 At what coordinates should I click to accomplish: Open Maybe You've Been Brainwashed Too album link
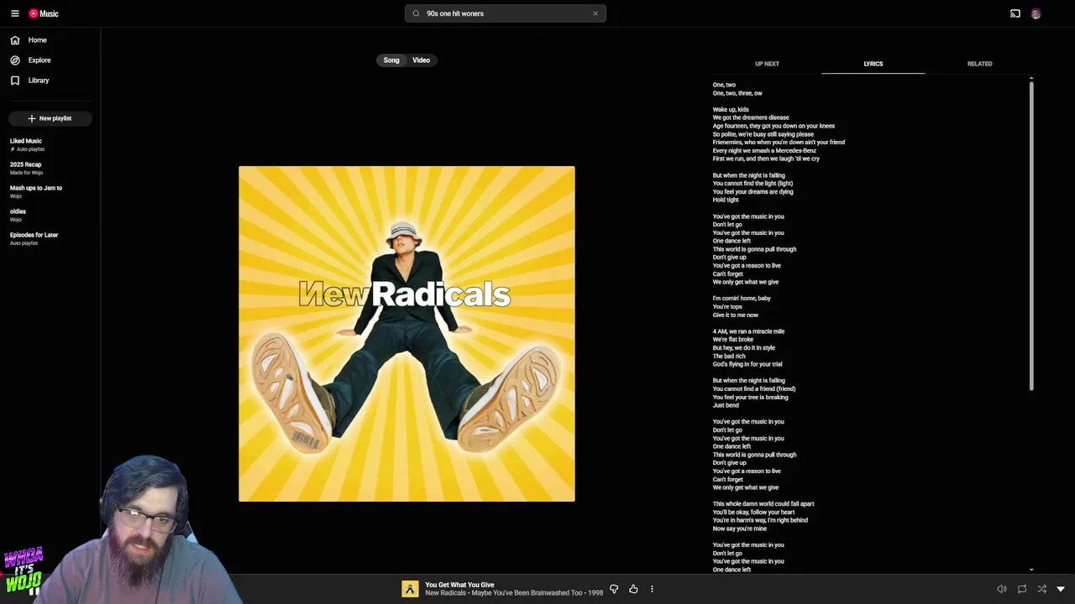tap(527, 593)
